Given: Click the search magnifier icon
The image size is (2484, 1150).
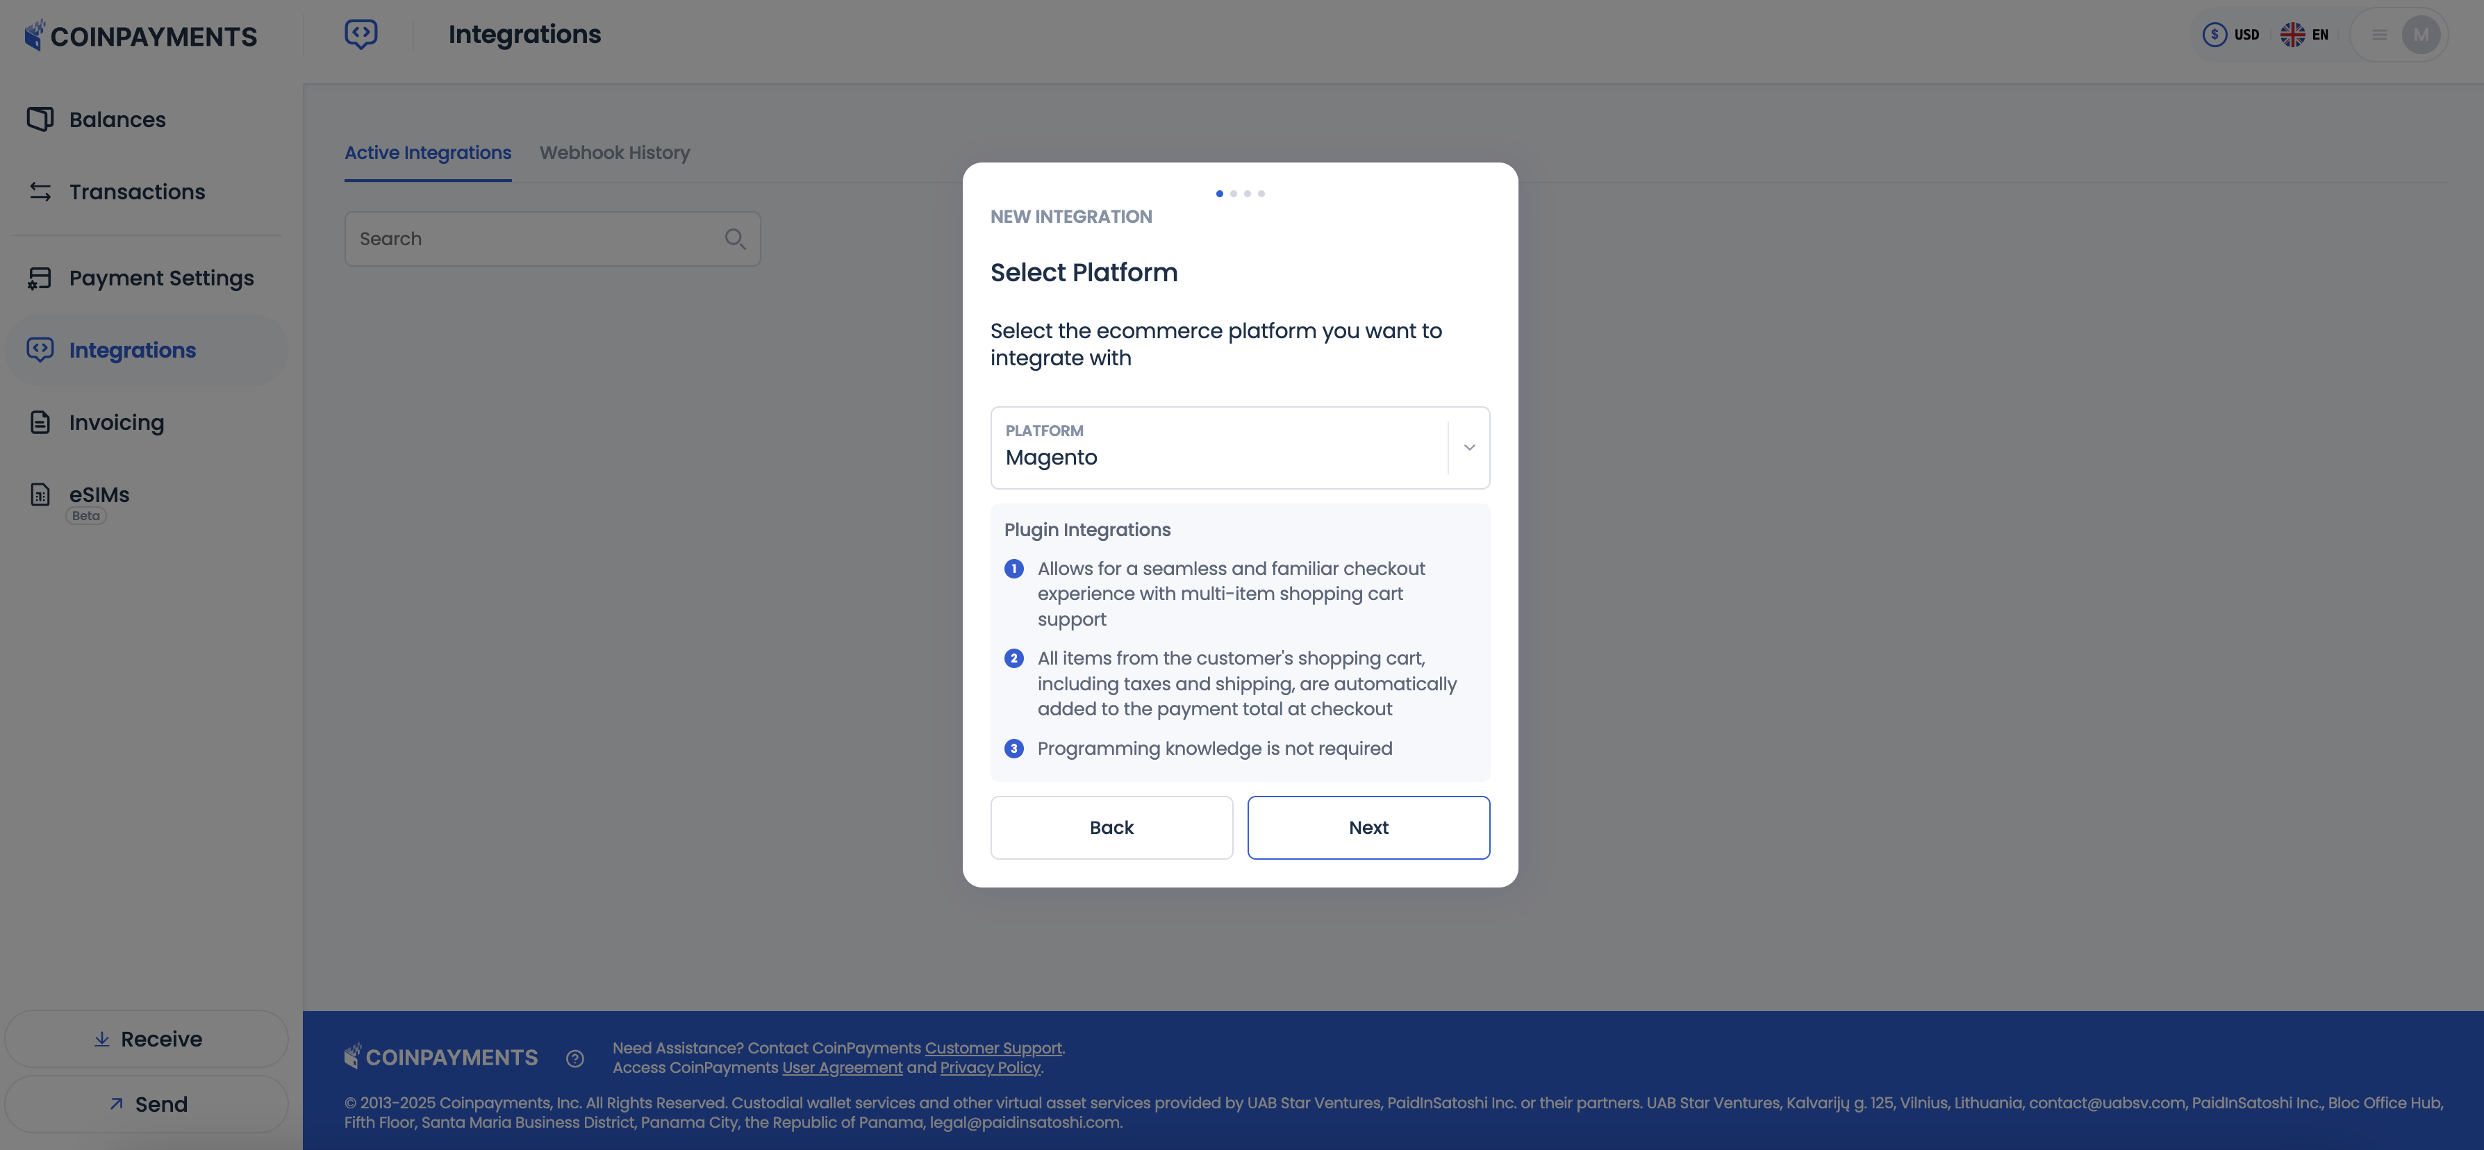Looking at the screenshot, I should (x=735, y=238).
